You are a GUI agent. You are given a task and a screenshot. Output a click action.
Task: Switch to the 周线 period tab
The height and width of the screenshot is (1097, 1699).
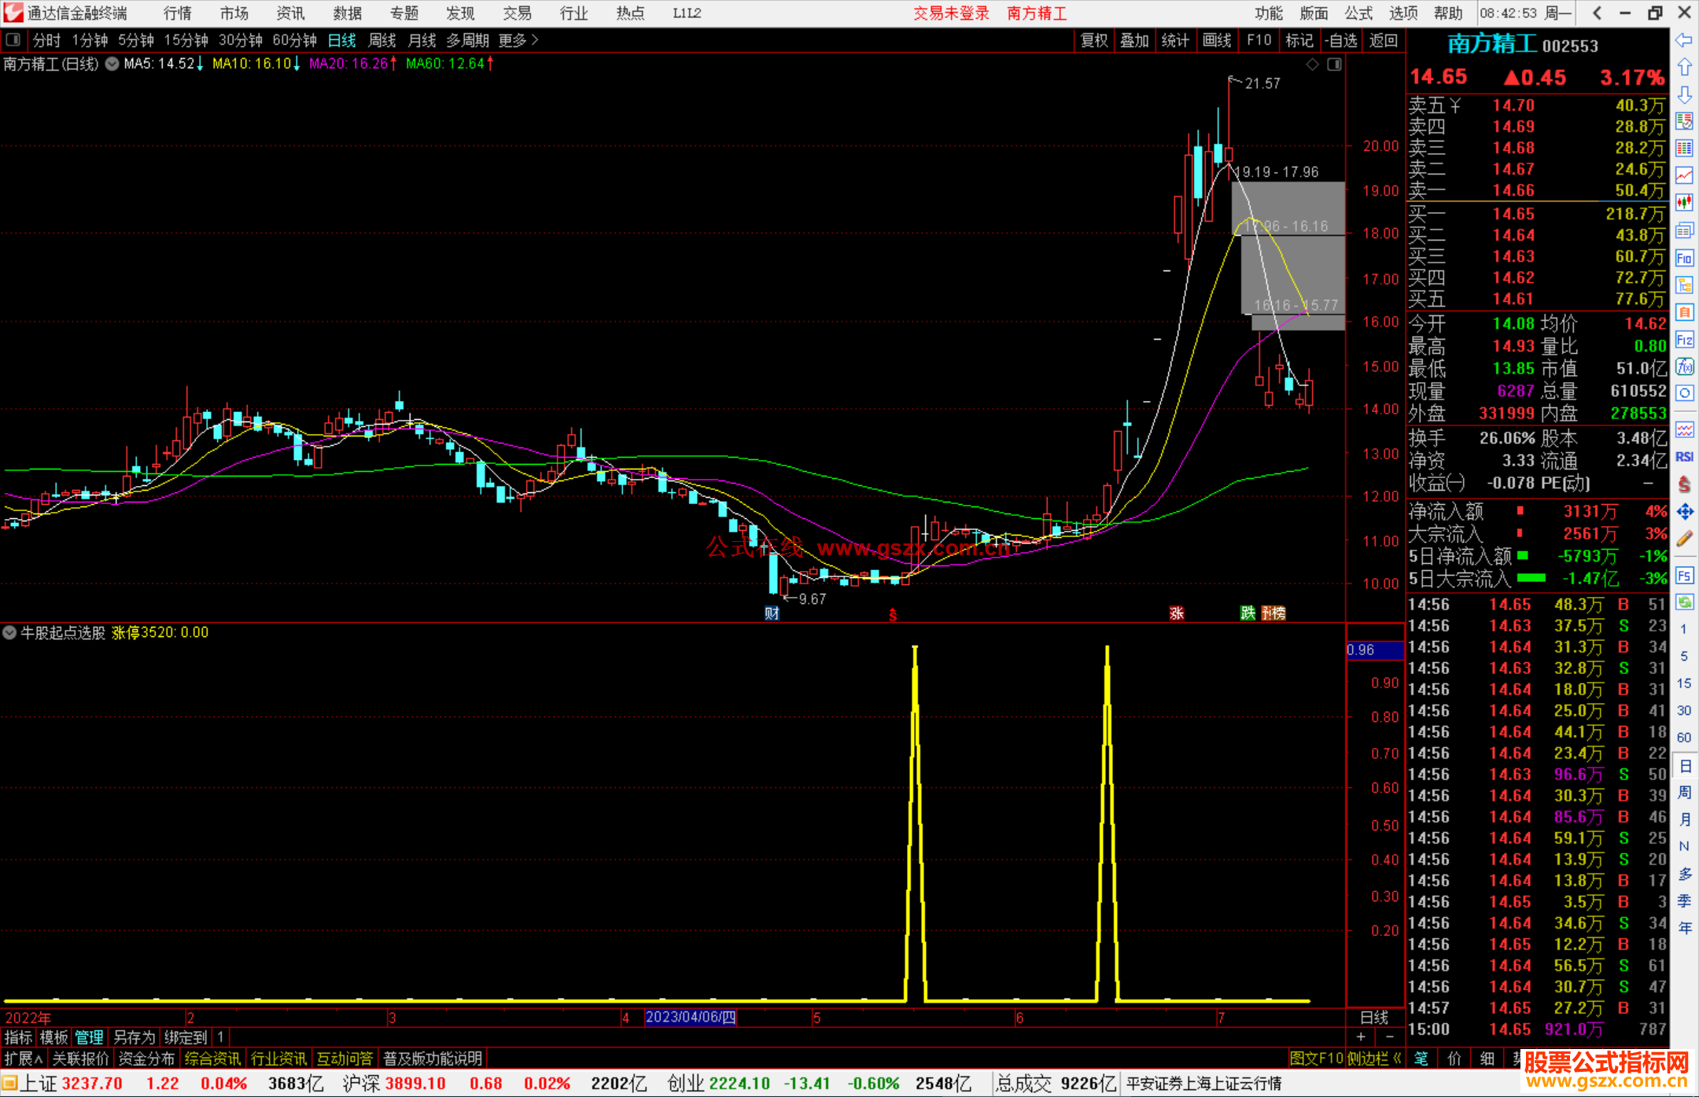382,39
